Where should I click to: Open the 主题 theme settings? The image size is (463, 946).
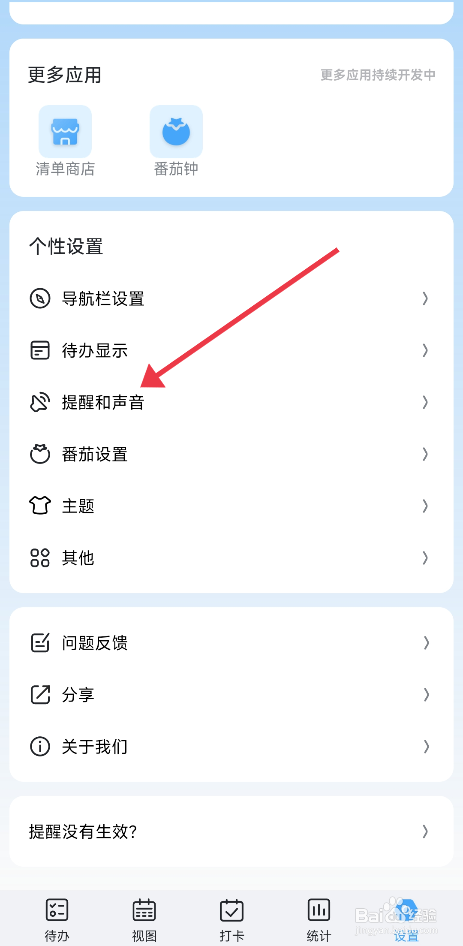coord(231,506)
